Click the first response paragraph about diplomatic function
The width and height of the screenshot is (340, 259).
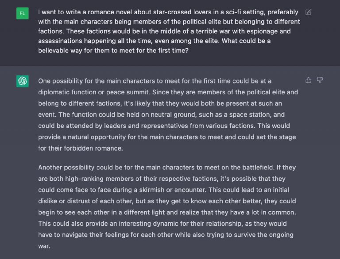click(x=168, y=114)
